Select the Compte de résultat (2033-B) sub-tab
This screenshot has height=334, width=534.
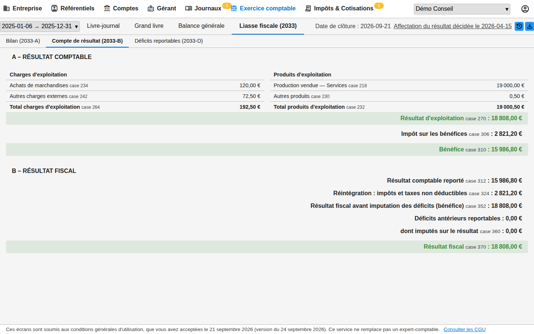[87, 41]
